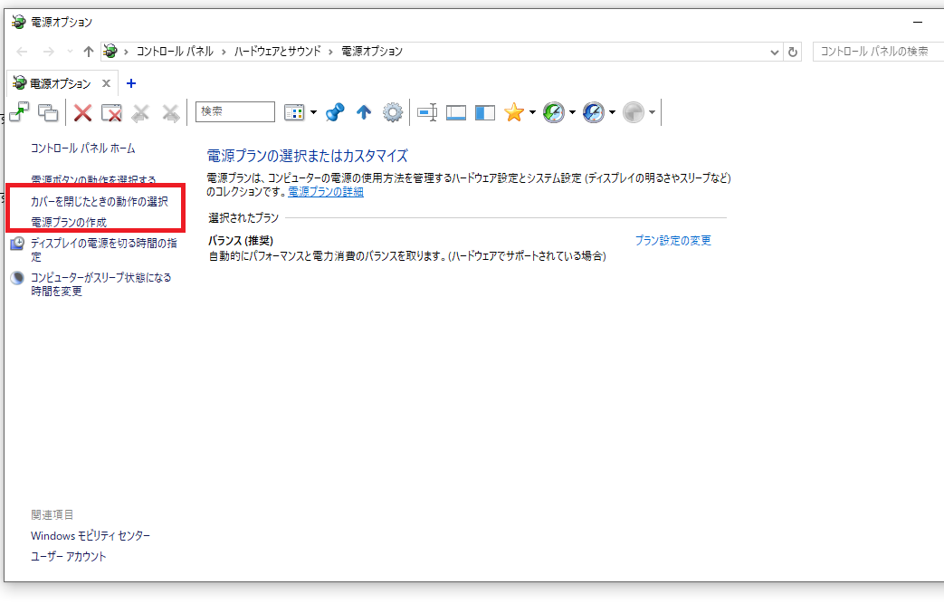Refresh the address bar view
Screen dimensions: 944x604
(x=793, y=53)
